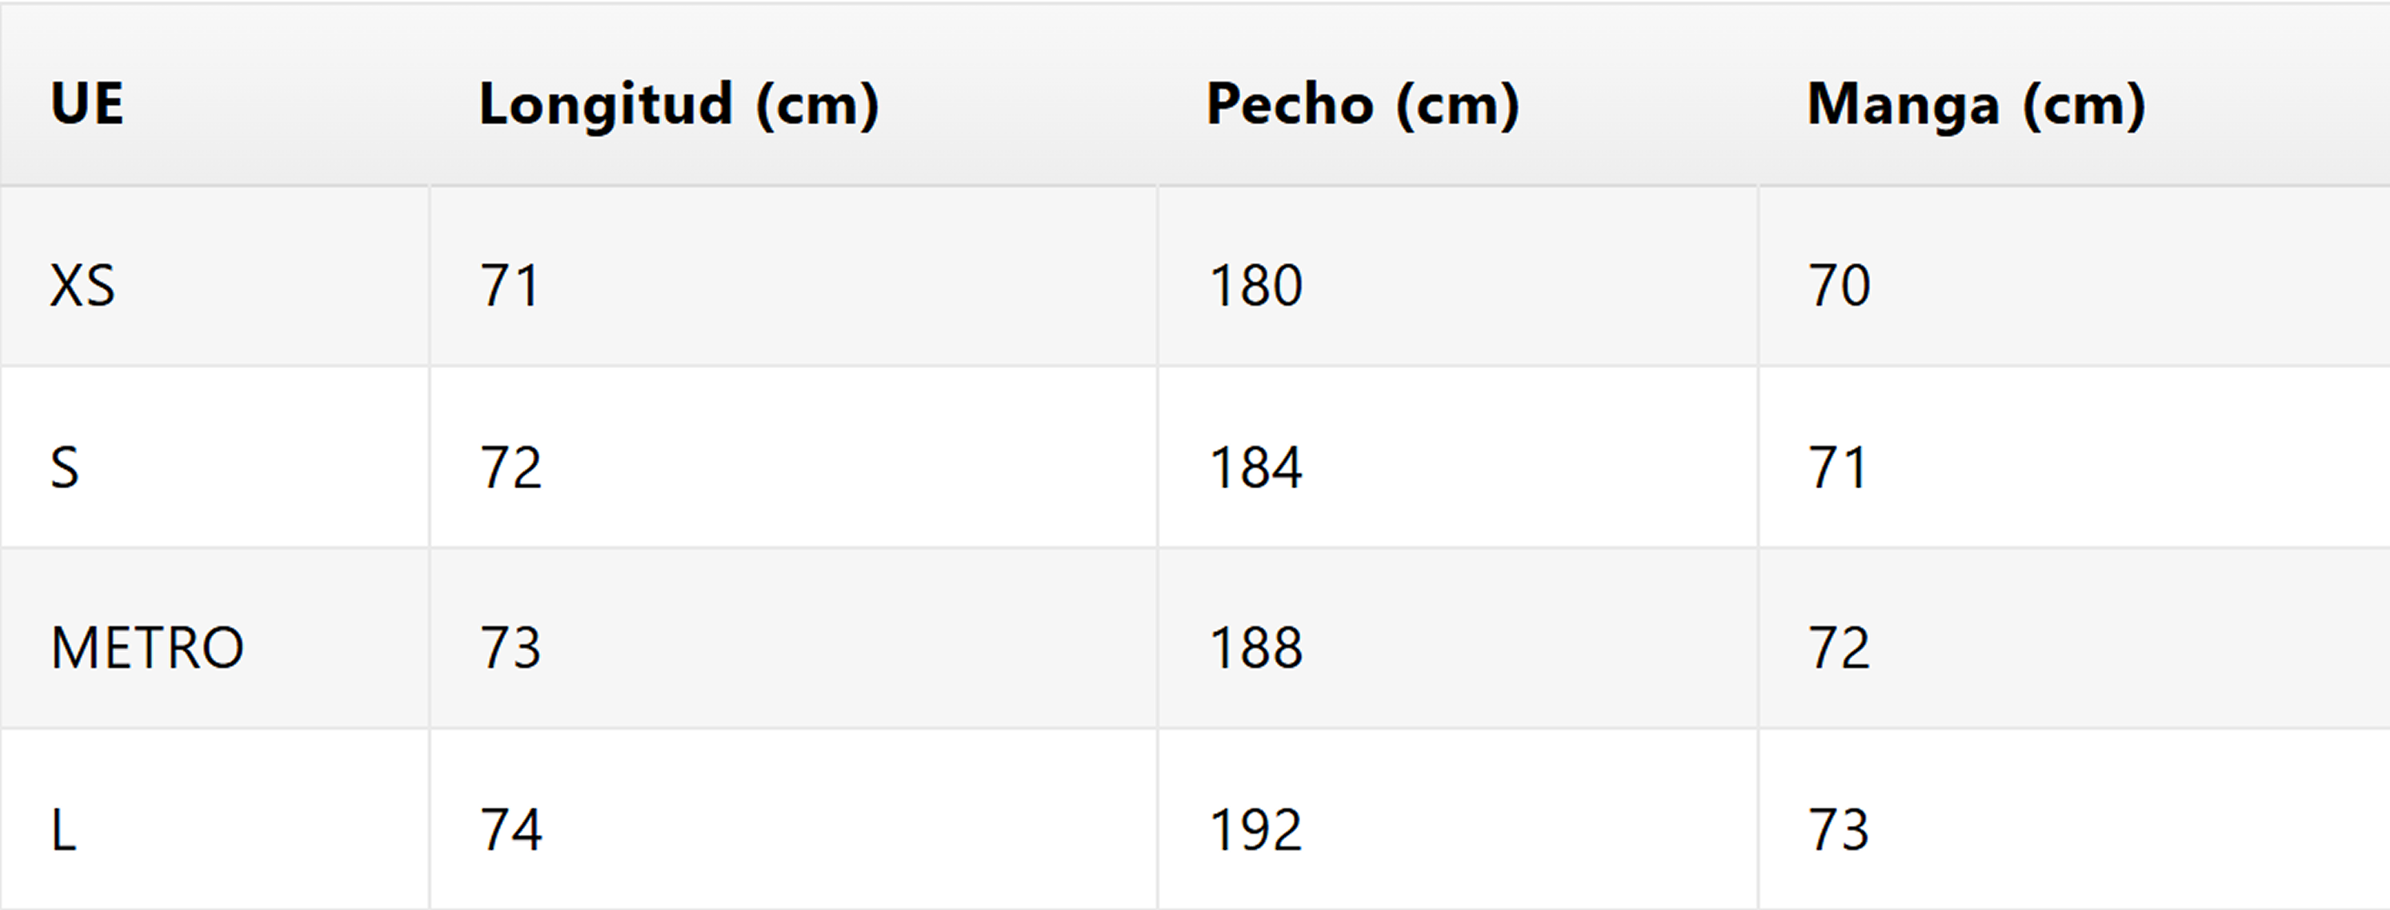
Task: Click sleeve value 73 in L row
Action: [1838, 829]
